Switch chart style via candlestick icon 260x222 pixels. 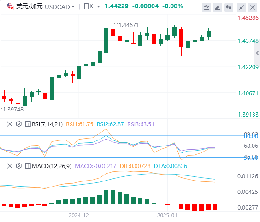[x=229, y=7]
